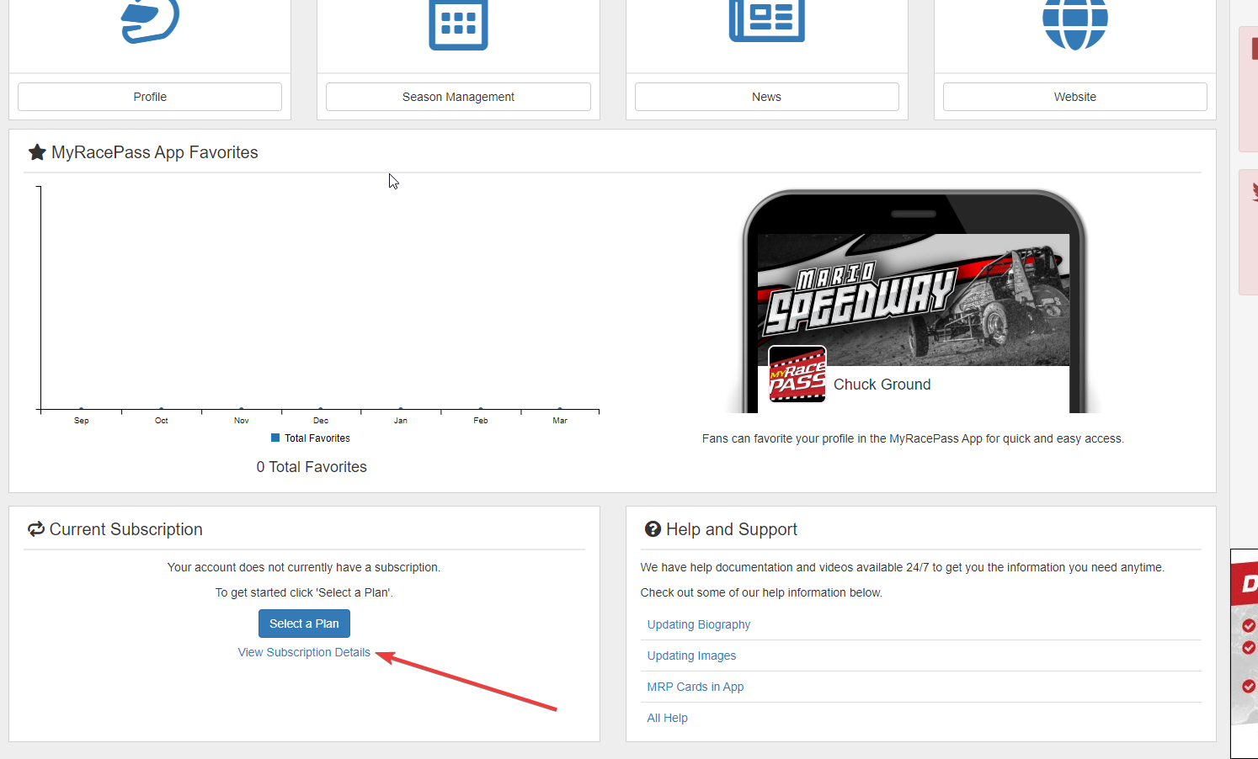The width and height of the screenshot is (1258, 759).
Task: Click the Jan label on chart axis
Action: click(401, 421)
